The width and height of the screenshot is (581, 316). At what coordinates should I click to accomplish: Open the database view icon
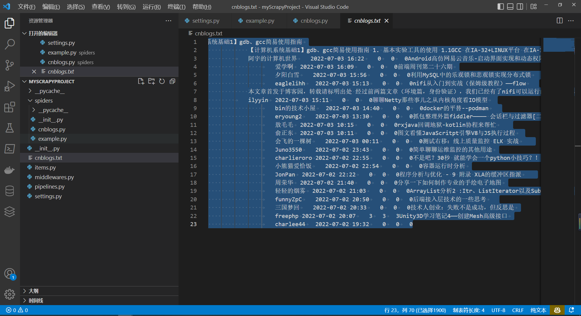[10, 191]
